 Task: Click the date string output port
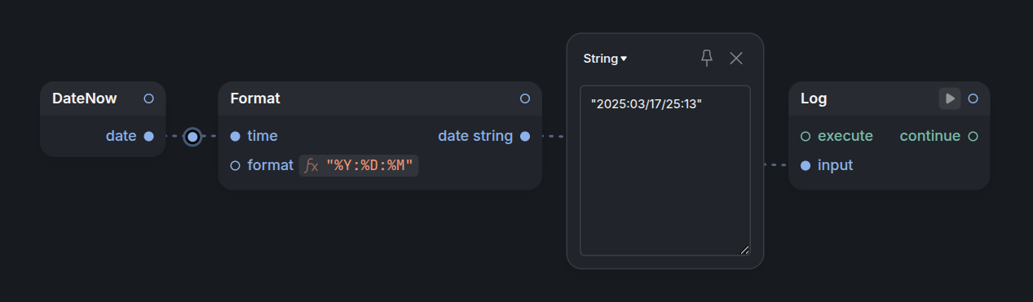click(x=525, y=136)
